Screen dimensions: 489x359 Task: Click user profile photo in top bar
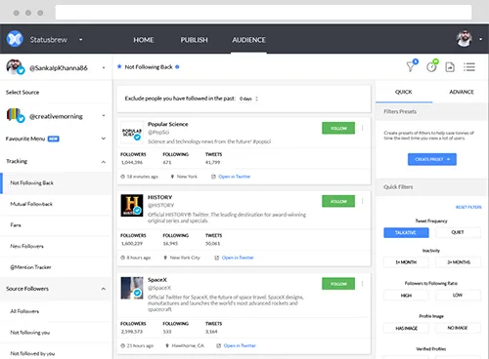(465, 39)
